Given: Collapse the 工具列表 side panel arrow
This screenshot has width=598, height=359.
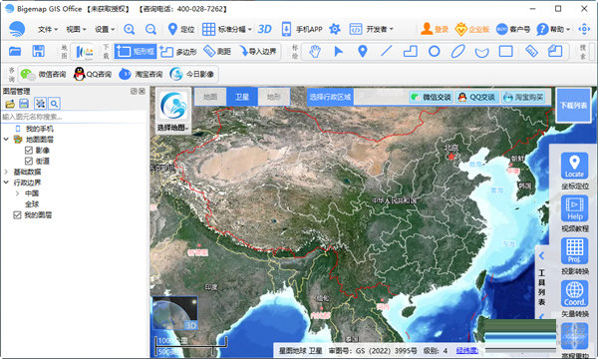Looking at the screenshot, I should click(542, 255).
